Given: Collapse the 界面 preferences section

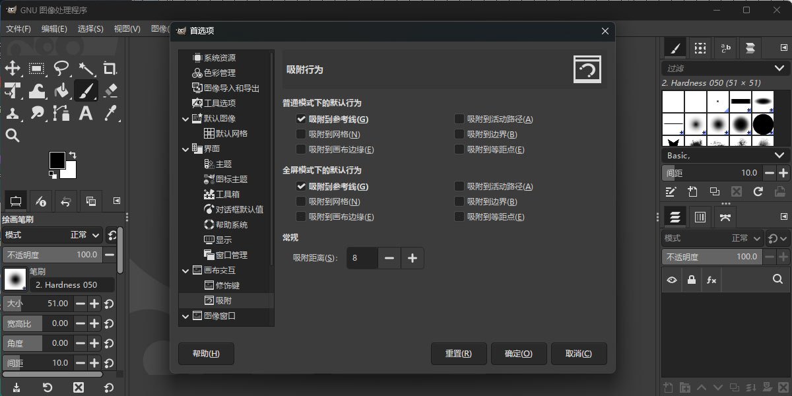Looking at the screenshot, I should click(x=185, y=149).
